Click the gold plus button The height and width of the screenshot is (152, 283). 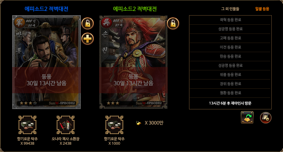[88, 39]
